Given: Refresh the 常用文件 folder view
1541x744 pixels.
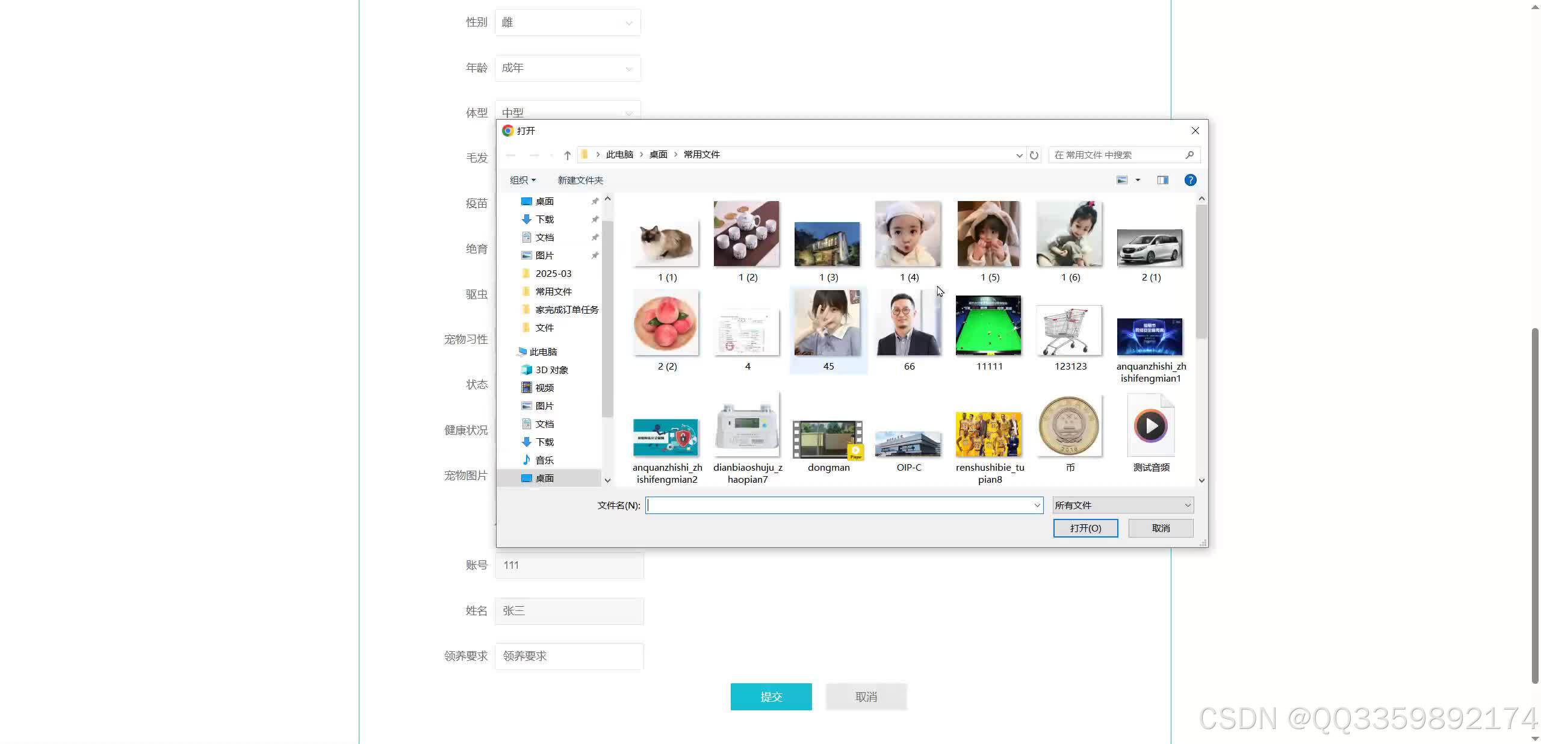Looking at the screenshot, I should pos(1034,155).
